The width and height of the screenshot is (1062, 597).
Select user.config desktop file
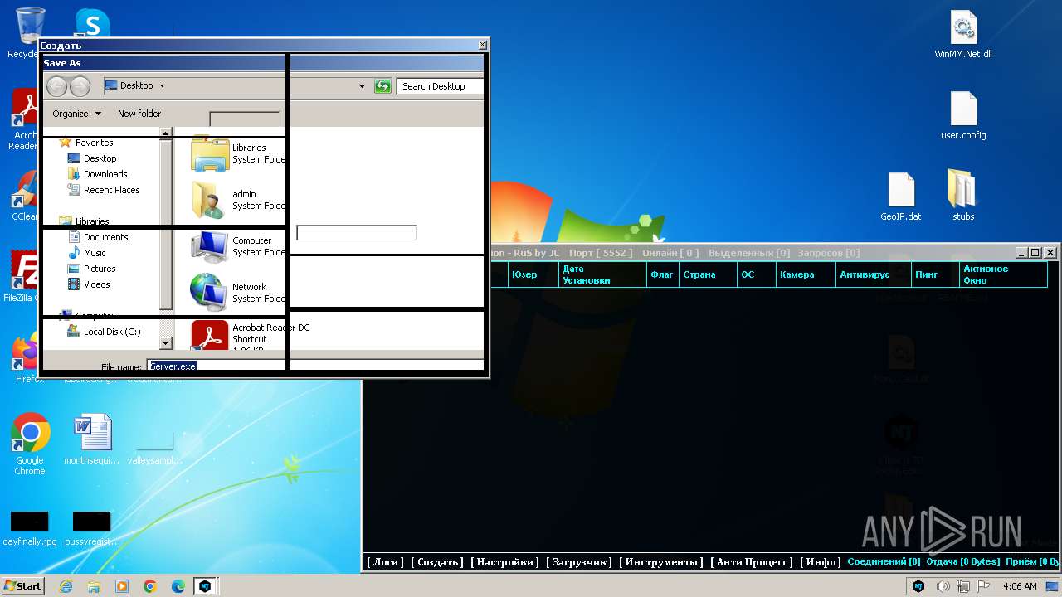click(x=963, y=116)
